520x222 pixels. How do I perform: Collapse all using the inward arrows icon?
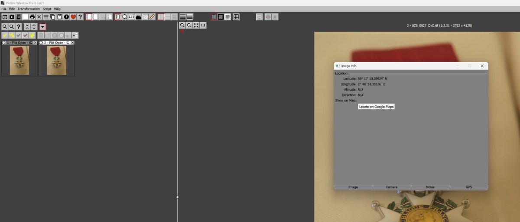click(x=27, y=27)
